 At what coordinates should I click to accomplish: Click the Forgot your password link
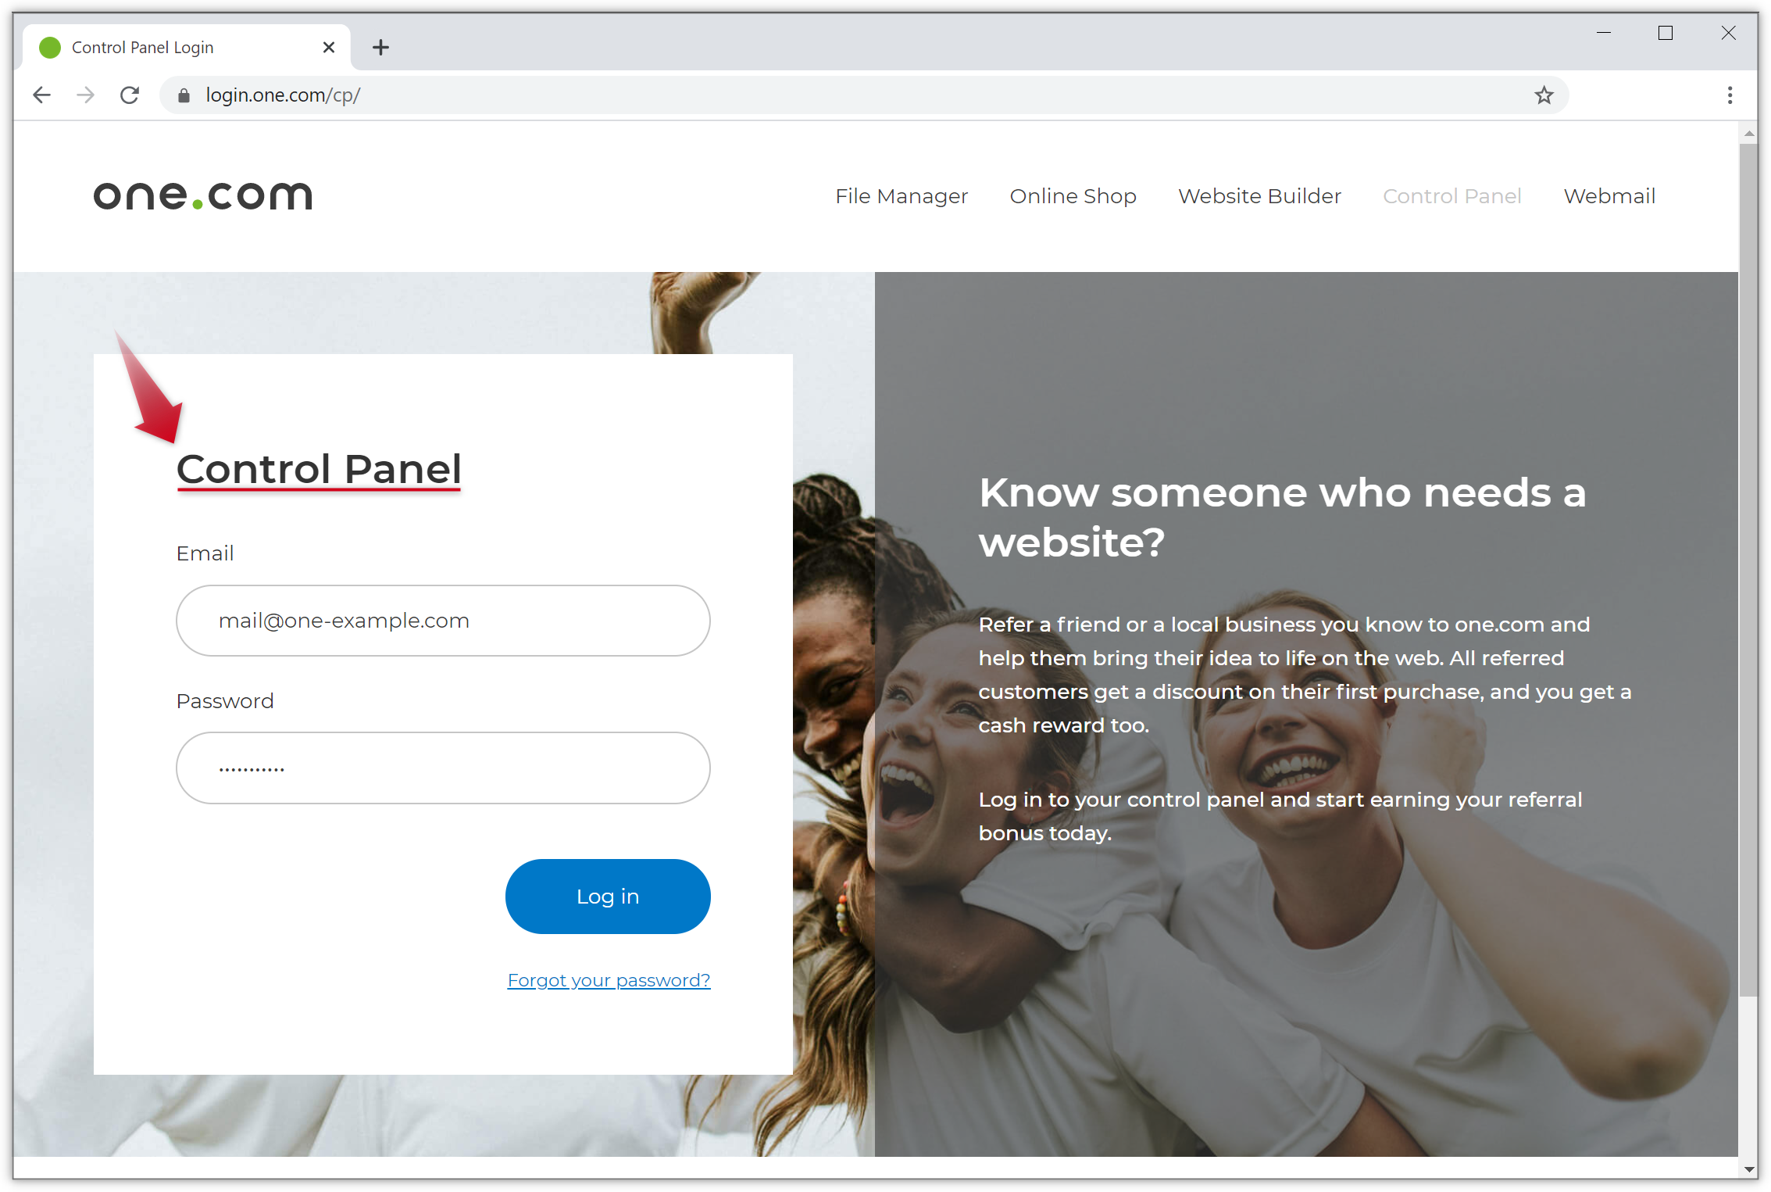click(x=608, y=979)
